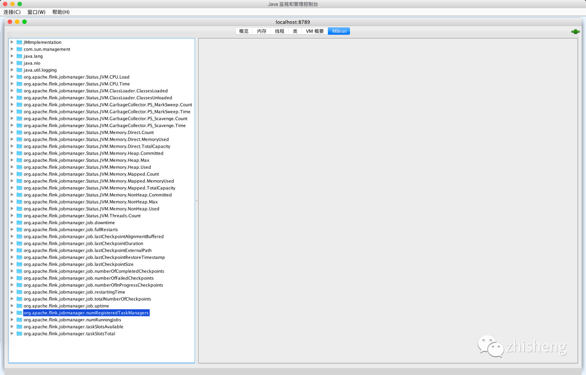586x375 pixels.
Task: Click folder icon of Threads.Count
Action: point(20,216)
